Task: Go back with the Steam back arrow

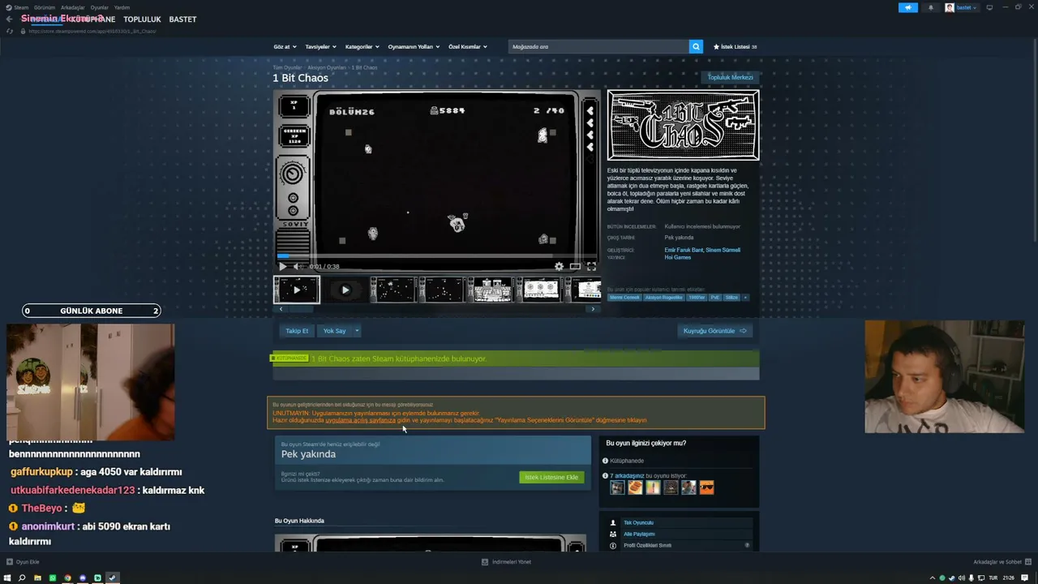Action: click(x=9, y=19)
